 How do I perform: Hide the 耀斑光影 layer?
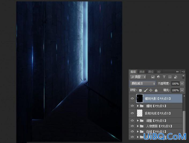pyautogui.click(x=132, y=98)
